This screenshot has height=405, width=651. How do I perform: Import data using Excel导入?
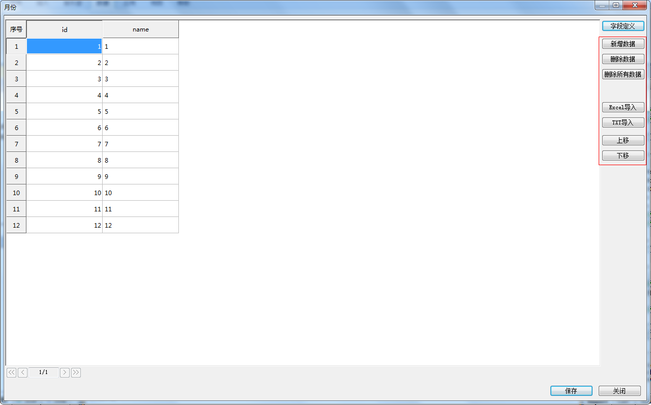[623, 108]
